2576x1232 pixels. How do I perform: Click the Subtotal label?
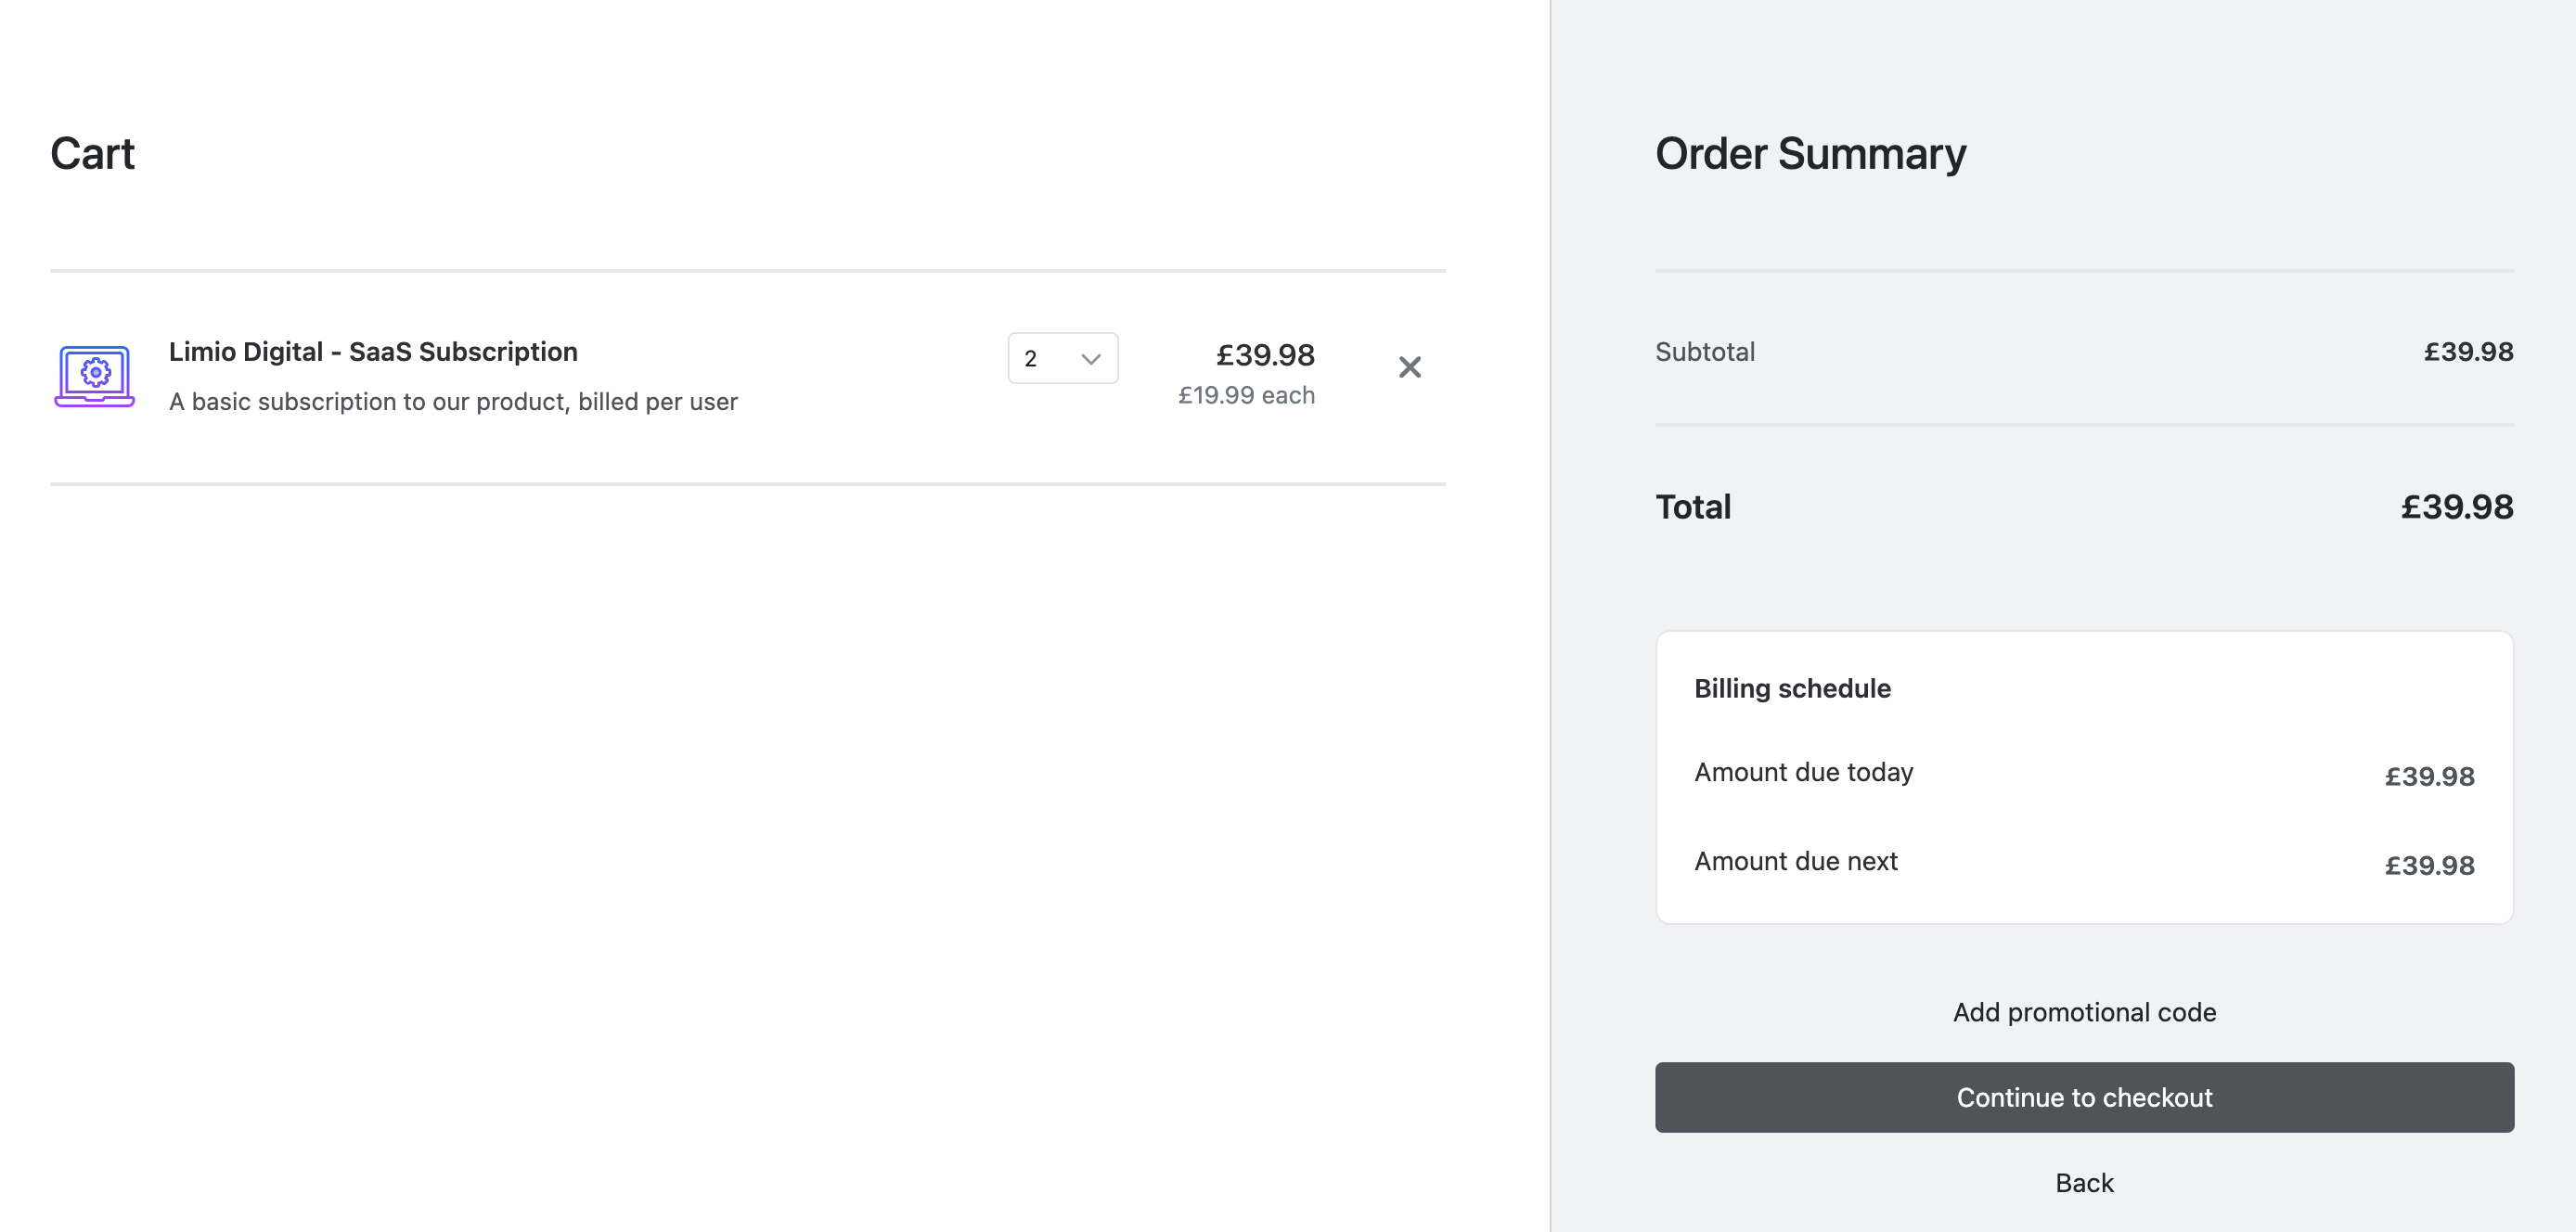1704,352
